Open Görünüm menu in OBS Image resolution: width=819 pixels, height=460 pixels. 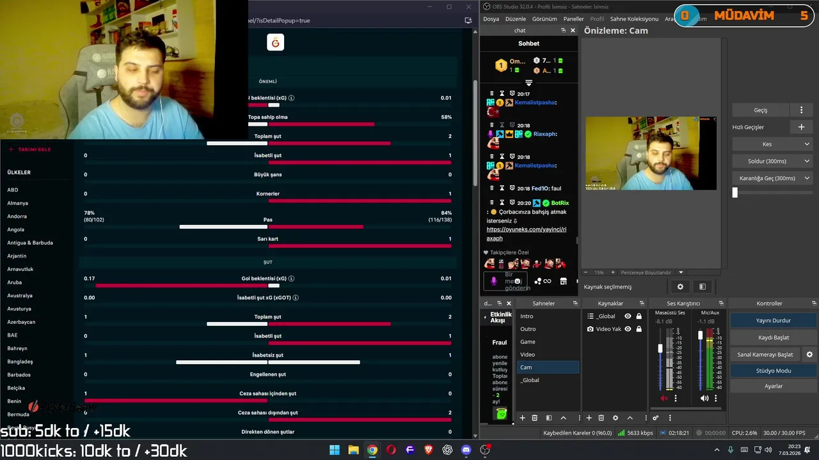(x=545, y=19)
